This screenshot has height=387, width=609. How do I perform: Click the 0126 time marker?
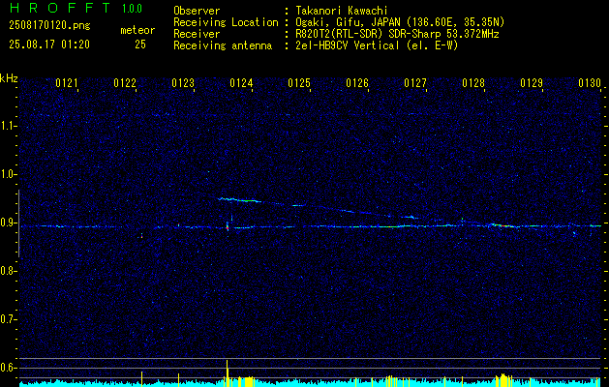point(357,83)
